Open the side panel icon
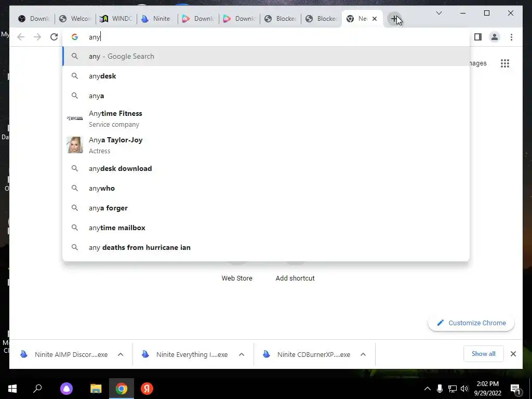This screenshot has width=532, height=399. (x=478, y=37)
